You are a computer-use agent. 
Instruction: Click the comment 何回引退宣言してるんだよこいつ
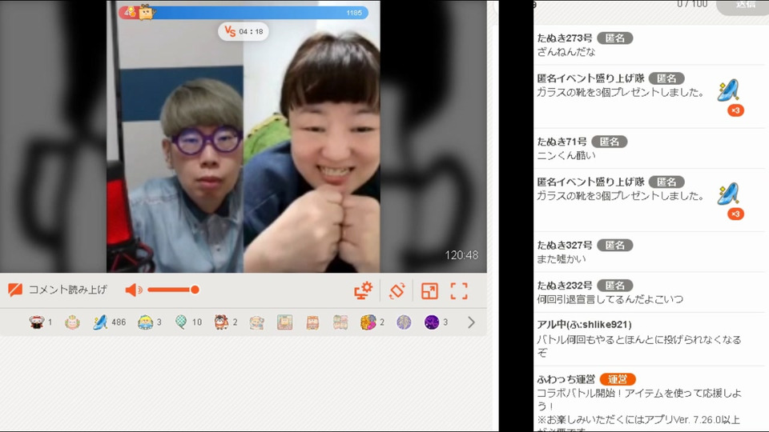click(x=610, y=298)
